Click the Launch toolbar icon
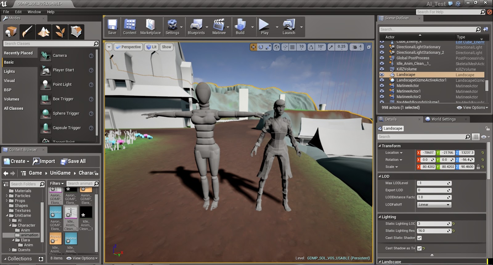This screenshot has height=265, width=493. click(x=289, y=27)
